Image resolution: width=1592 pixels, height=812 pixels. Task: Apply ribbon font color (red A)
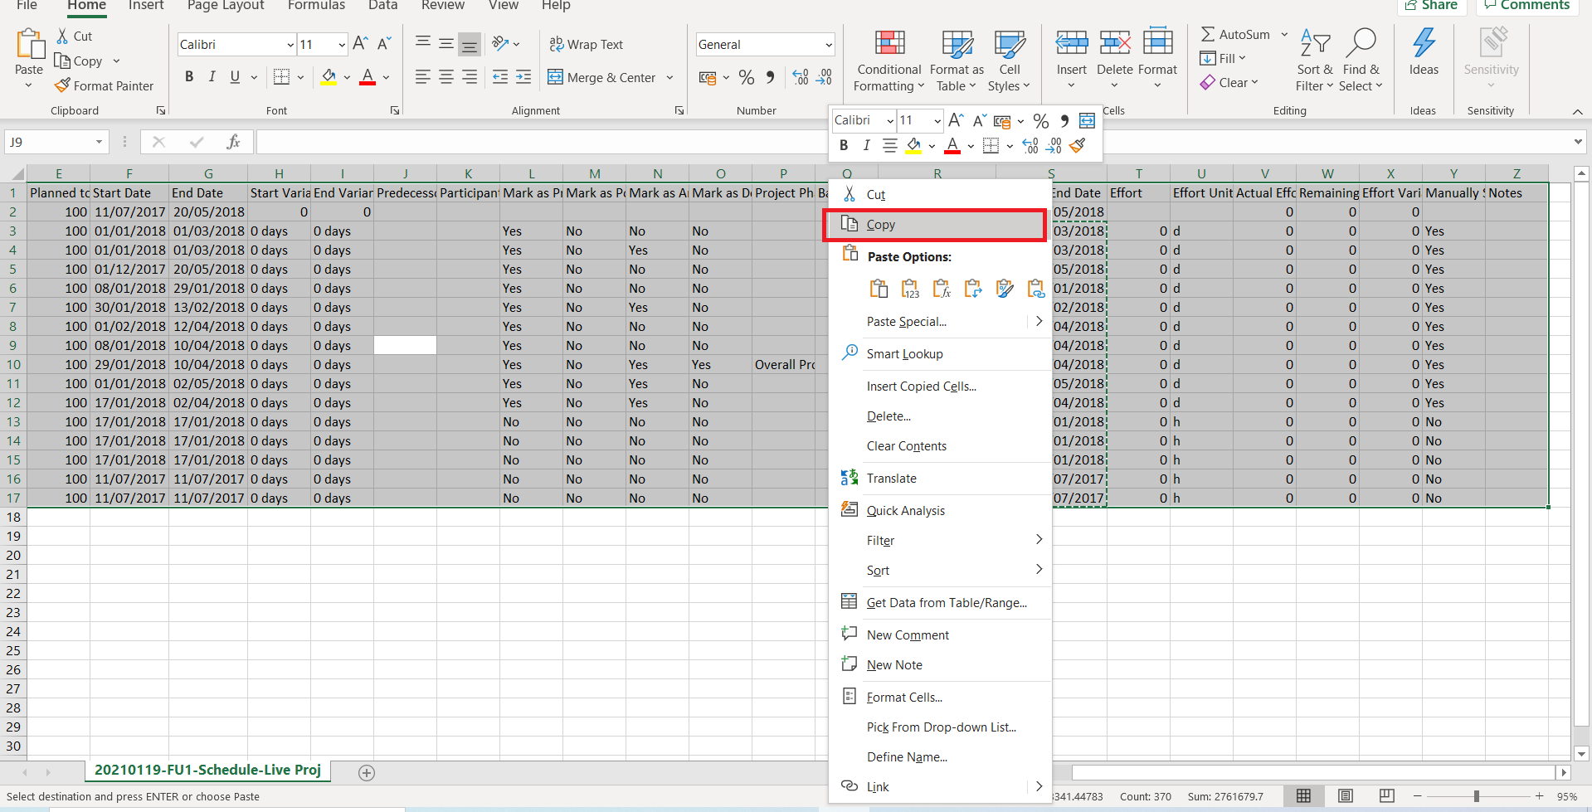click(368, 77)
